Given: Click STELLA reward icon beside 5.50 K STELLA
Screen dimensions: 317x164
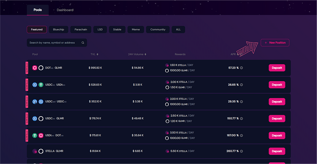Looking at the screenshot, I should (x=167, y=151).
